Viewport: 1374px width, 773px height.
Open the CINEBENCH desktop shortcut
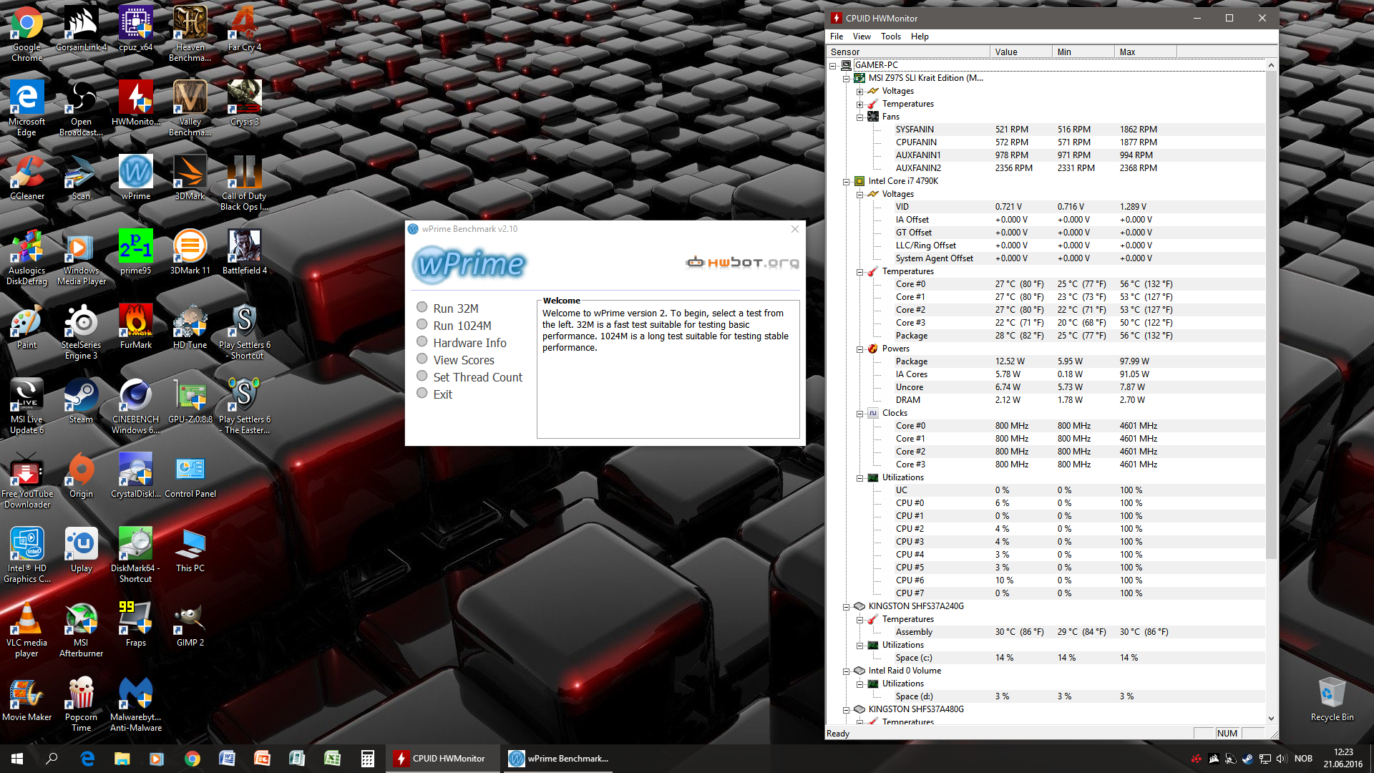pyautogui.click(x=135, y=405)
